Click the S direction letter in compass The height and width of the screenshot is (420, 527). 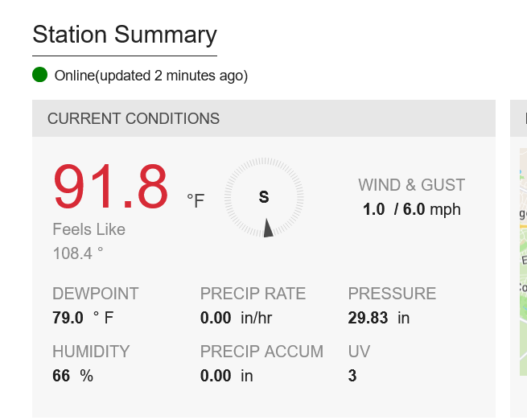(264, 197)
